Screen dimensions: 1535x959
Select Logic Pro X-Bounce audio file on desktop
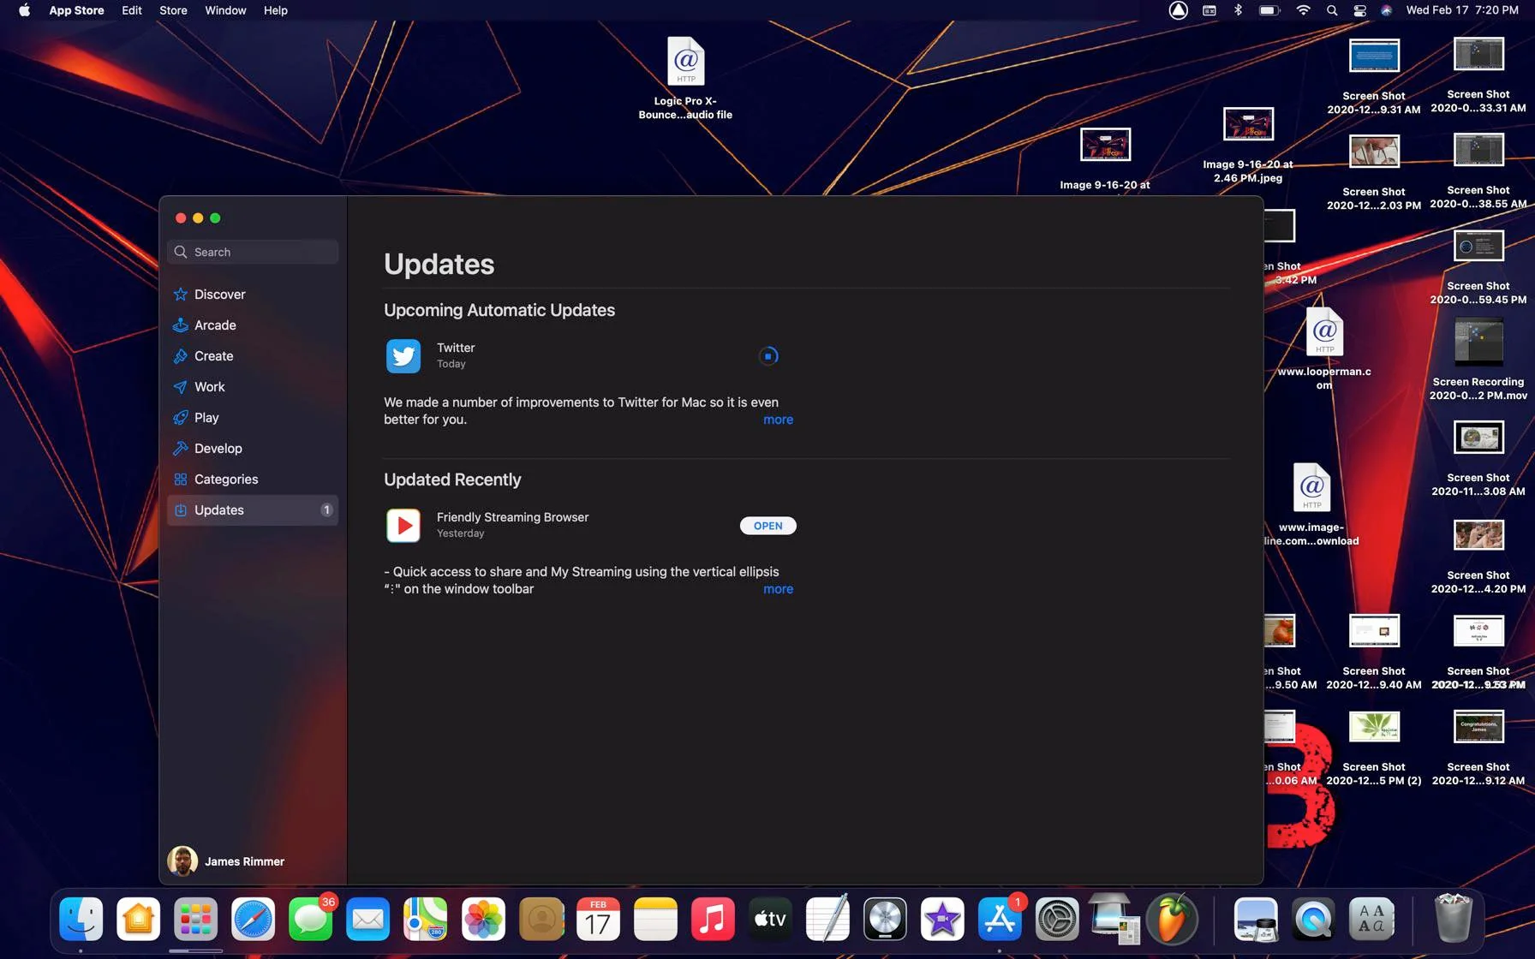(x=685, y=77)
